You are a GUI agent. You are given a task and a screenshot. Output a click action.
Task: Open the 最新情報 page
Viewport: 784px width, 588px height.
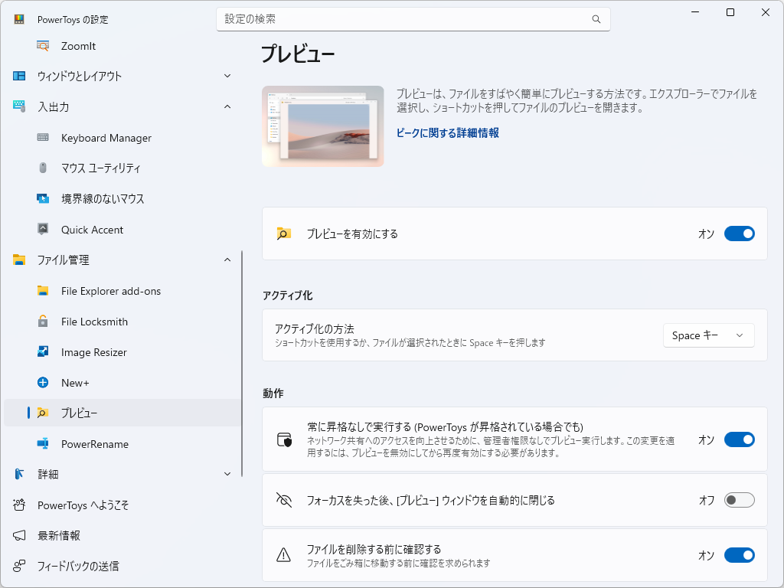[63, 536]
